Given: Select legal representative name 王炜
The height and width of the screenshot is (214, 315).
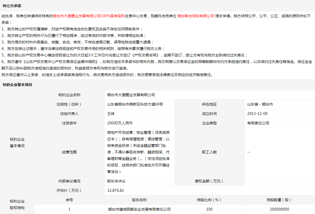Looking at the screenshot, I should [111, 114].
